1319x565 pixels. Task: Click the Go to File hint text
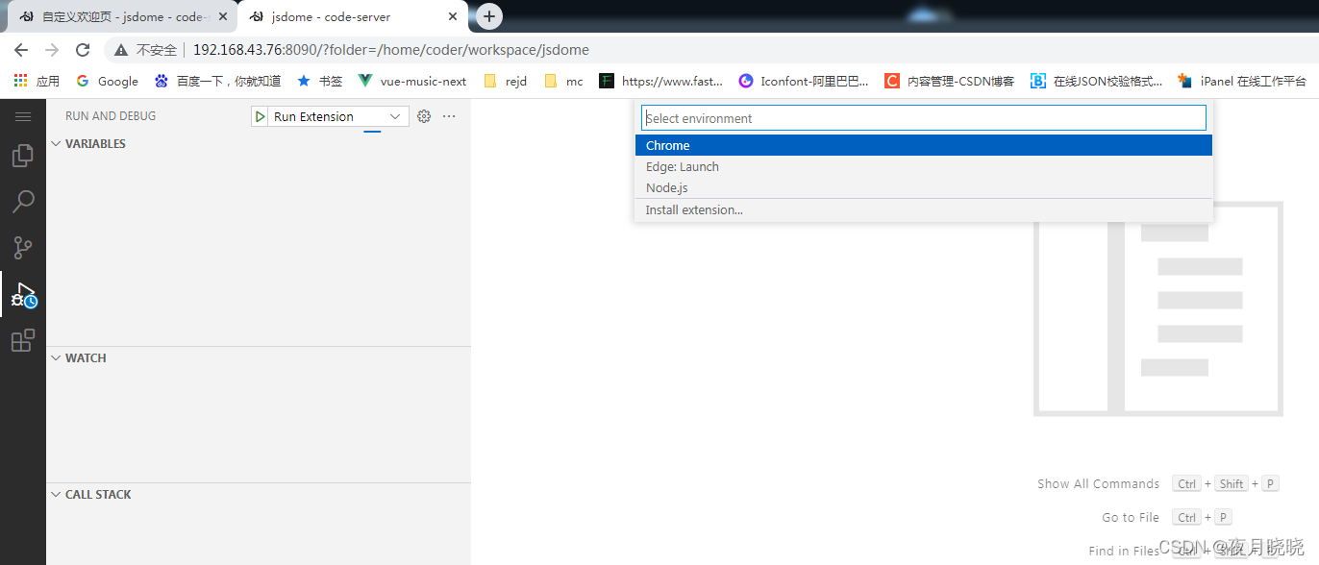pyautogui.click(x=1131, y=517)
